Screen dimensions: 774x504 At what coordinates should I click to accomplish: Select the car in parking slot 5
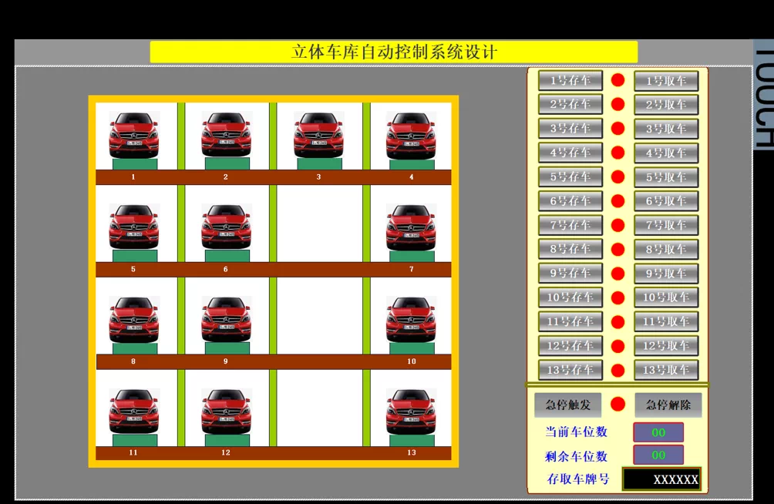tap(134, 226)
